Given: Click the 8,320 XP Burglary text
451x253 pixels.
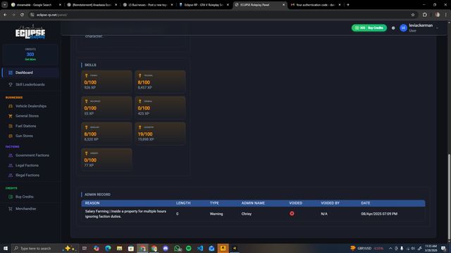Looking at the screenshot, I should click(x=91, y=139).
